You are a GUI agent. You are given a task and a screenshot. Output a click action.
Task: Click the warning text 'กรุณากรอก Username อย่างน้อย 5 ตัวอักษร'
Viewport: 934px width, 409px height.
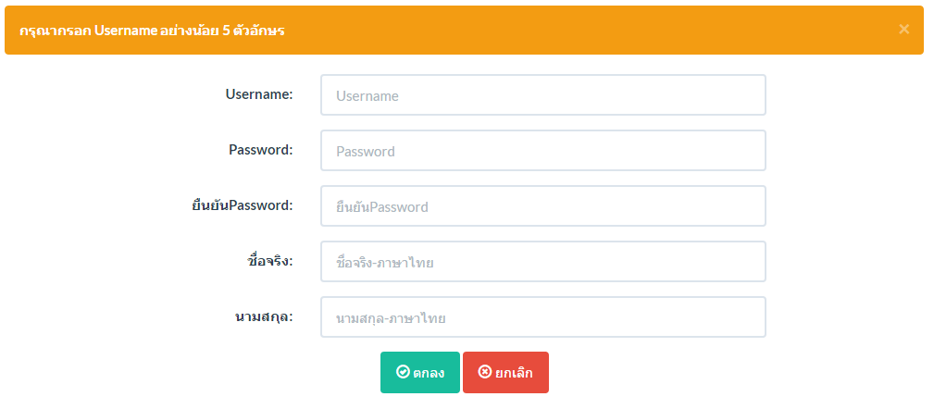pyautogui.click(x=152, y=31)
